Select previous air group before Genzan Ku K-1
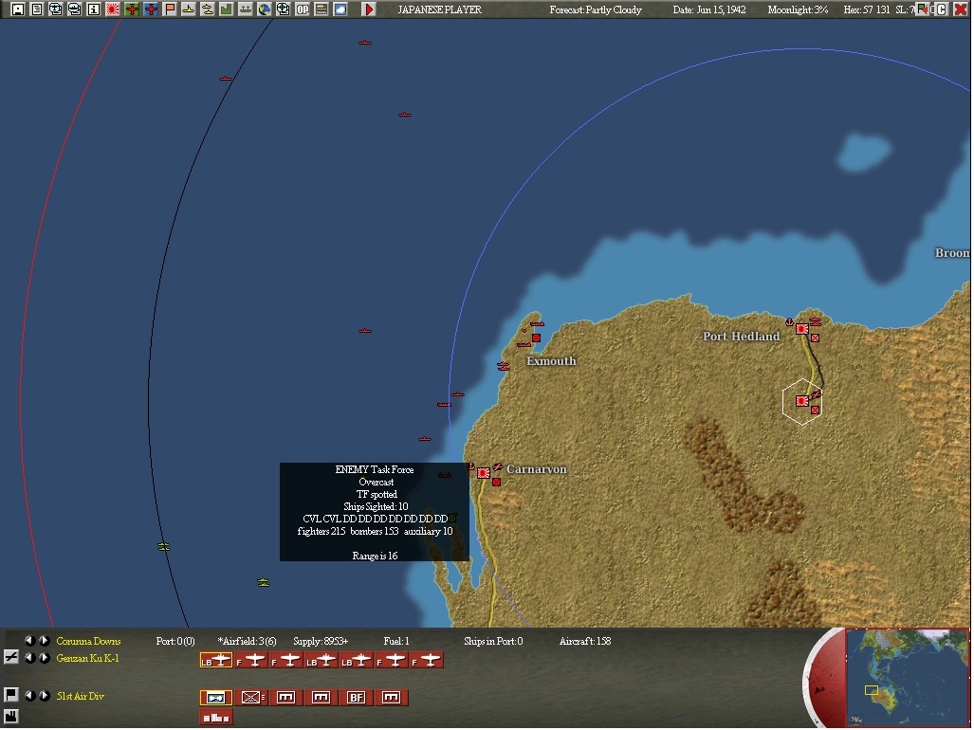 click(29, 657)
